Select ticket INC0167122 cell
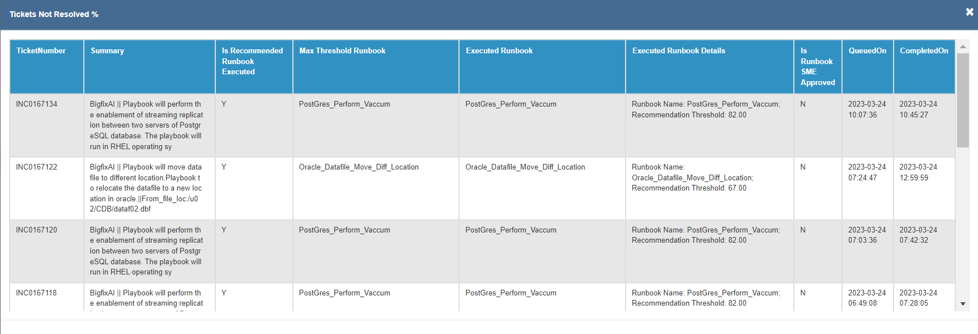Image resolution: width=978 pixels, height=334 pixels. tap(37, 167)
